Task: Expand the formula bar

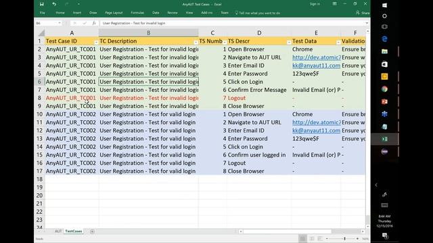Action: [367, 23]
